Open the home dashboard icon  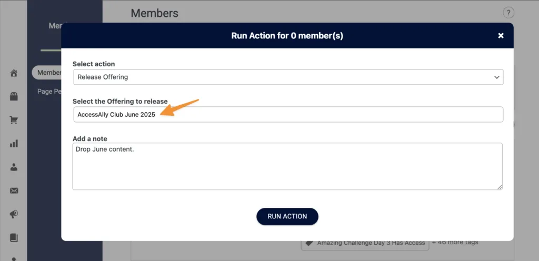(x=14, y=73)
